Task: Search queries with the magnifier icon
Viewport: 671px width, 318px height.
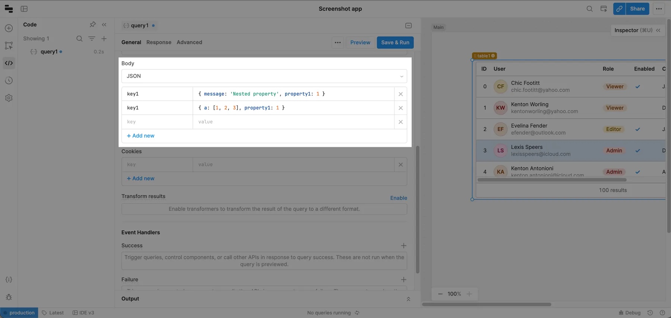Action: (79, 38)
